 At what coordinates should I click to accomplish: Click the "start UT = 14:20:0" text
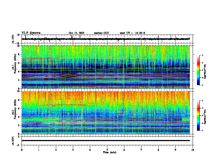click(x=132, y=33)
